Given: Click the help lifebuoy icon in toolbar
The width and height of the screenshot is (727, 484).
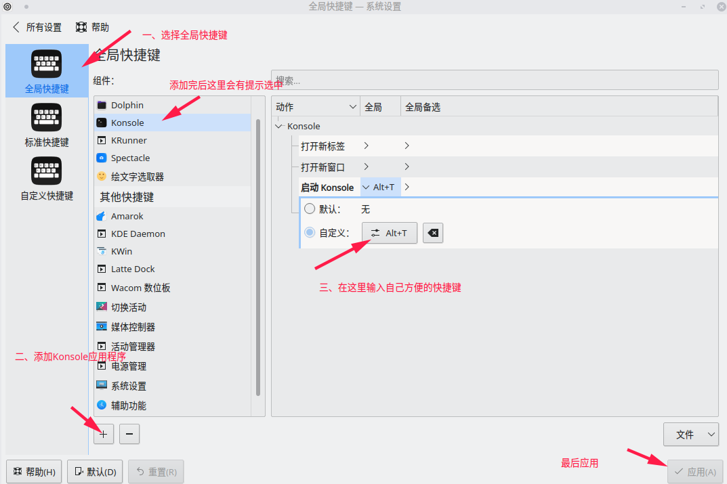Looking at the screenshot, I should click(81, 27).
